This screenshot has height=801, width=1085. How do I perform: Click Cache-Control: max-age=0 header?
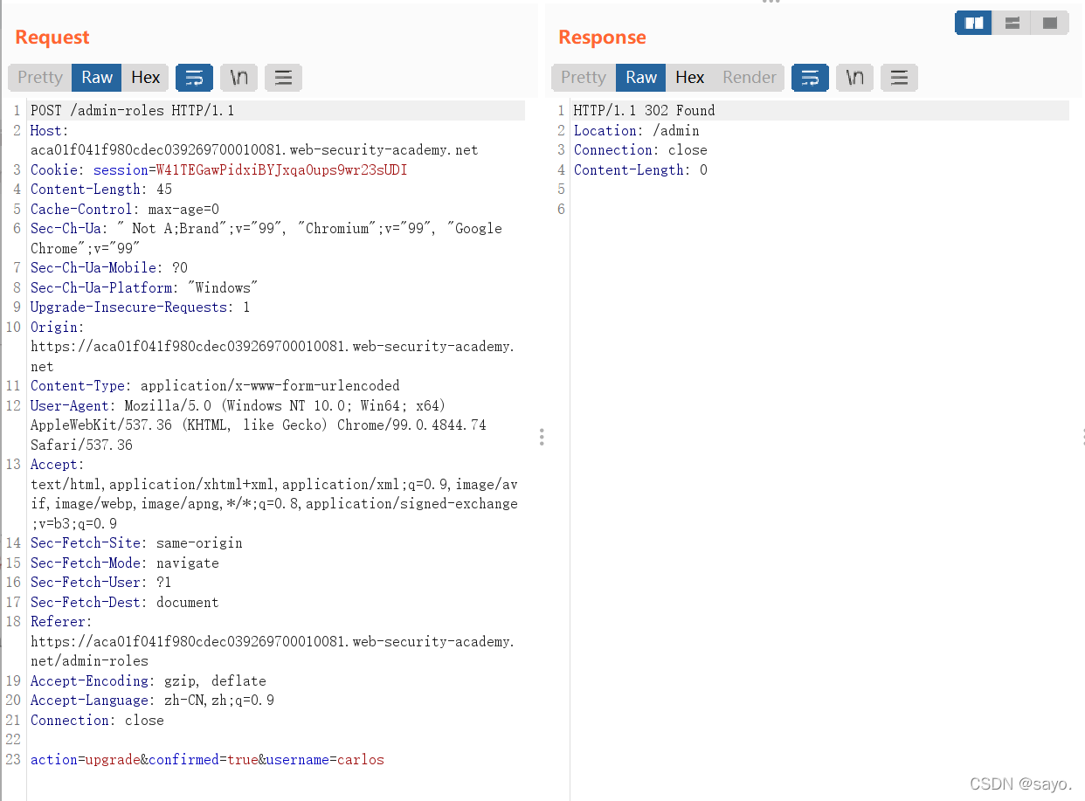(125, 210)
